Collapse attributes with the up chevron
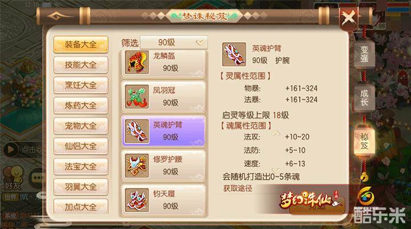This screenshot has height=229, width=411. [276, 134]
